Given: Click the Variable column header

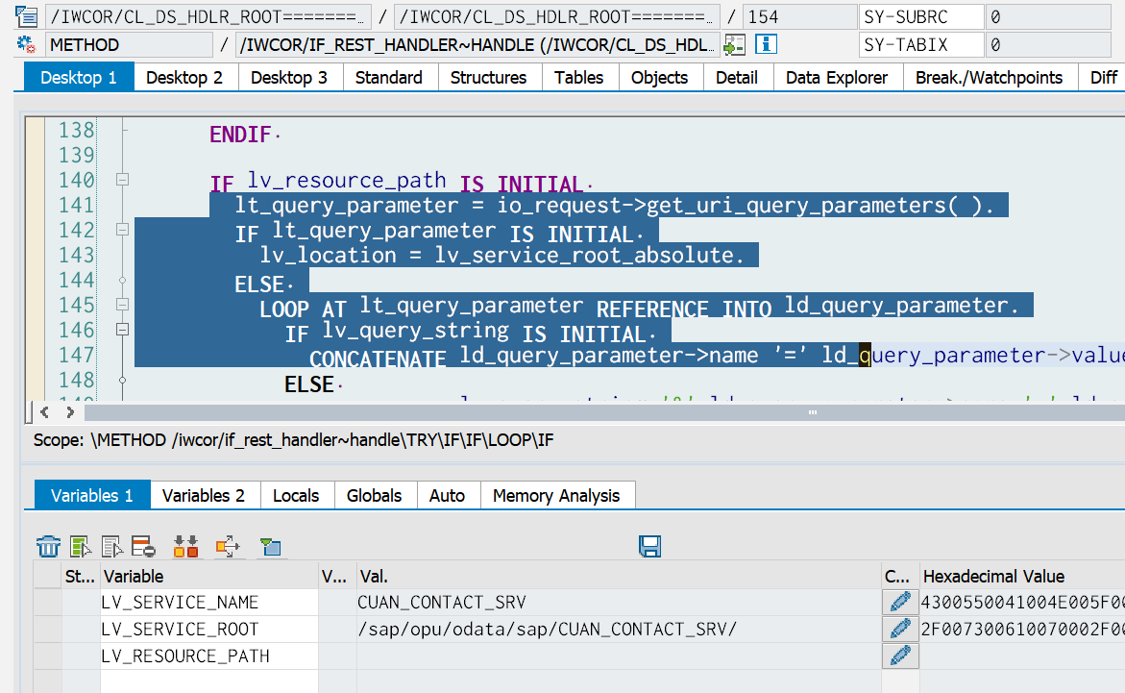Looking at the screenshot, I should point(208,576).
